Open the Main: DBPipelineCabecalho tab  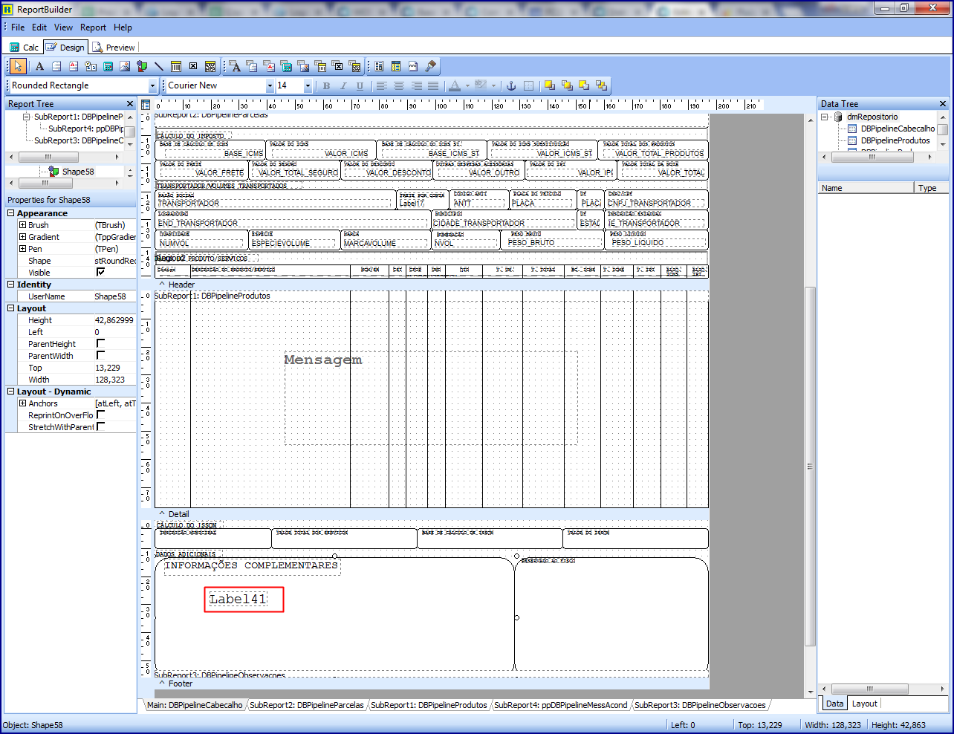click(195, 705)
